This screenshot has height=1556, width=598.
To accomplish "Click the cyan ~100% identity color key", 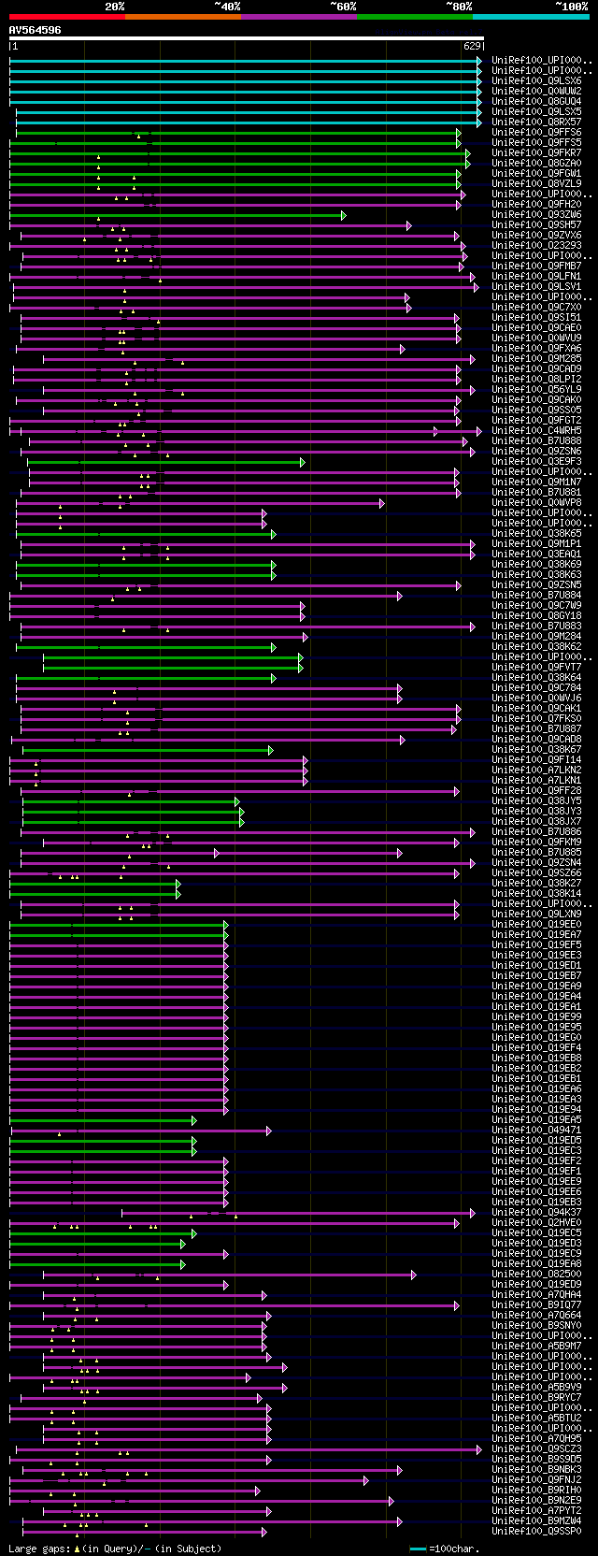I will (531, 17).
